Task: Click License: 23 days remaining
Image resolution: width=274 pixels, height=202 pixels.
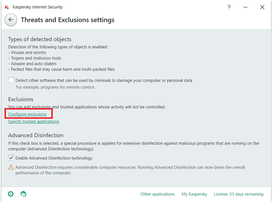Action: point(240,194)
